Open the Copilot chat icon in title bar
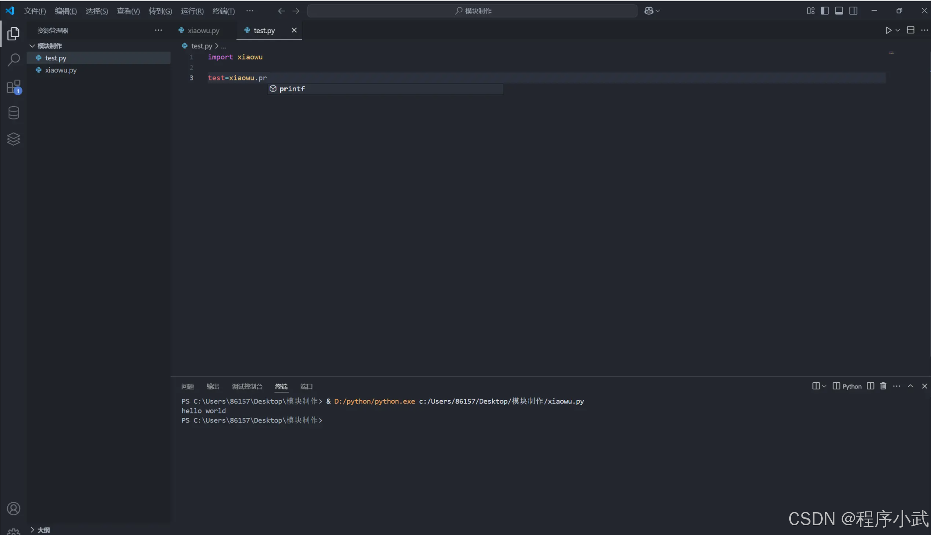The height and width of the screenshot is (535, 931). [x=649, y=11]
